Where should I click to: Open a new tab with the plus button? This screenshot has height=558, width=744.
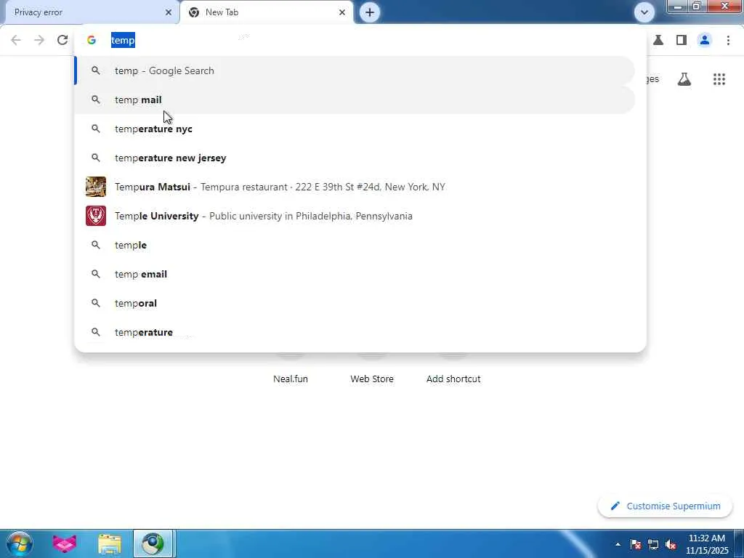pyautogui.click(x=370, y=12)
